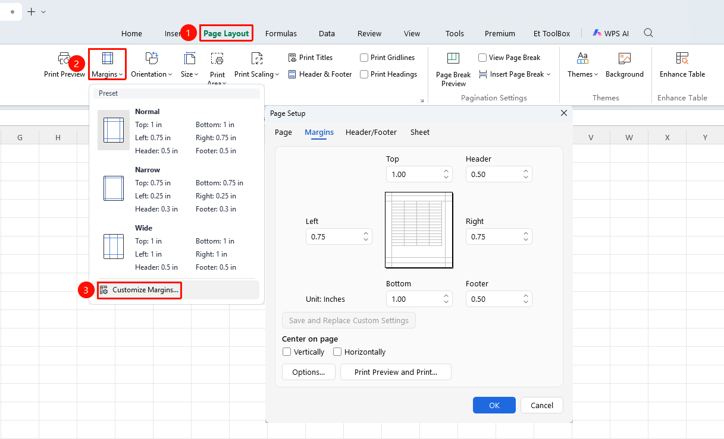The width and height of the screenshot is (724, 439).
Task: Open Header & Footer settings
Action: [x=320, y=74]
